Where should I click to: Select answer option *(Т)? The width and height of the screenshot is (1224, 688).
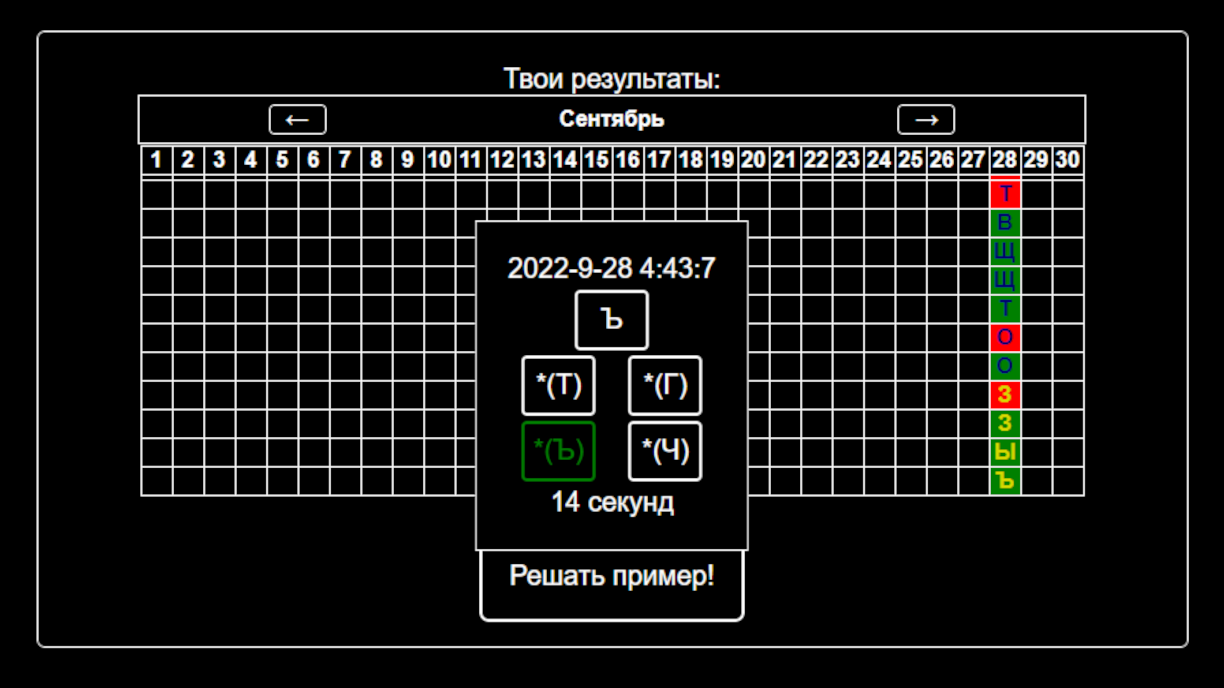click(x=558, y=386)
